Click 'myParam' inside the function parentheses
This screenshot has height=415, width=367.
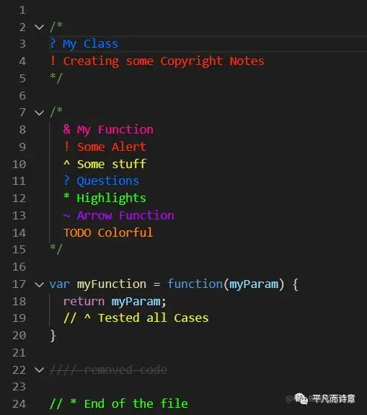click(x=254, y=284)
